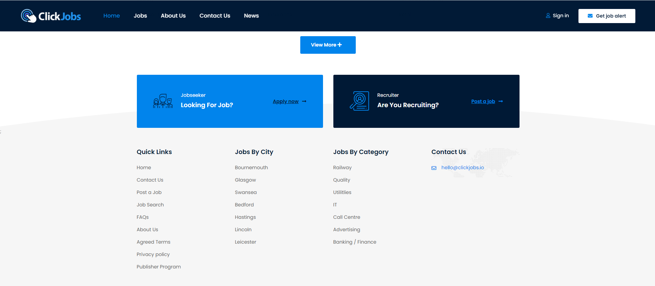Browse jobs in Bournemouth

tap(251, 167)
